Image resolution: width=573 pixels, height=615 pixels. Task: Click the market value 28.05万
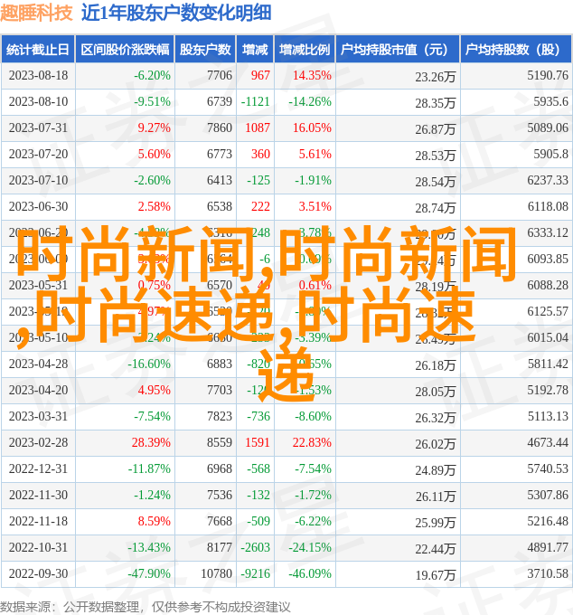coord(436,393)
